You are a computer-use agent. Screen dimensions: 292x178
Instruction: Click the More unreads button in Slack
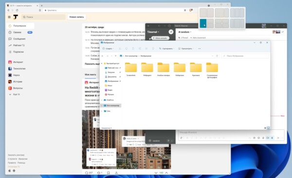[x=160, y=38]
